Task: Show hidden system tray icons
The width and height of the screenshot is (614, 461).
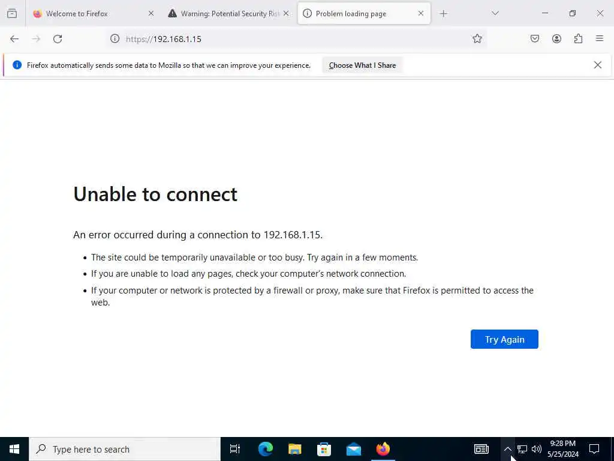Action: 507,449
